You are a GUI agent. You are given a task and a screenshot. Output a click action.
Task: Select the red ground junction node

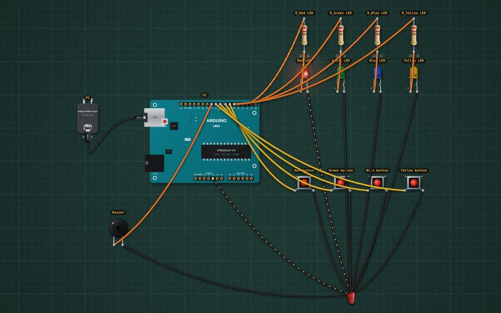(x=351, y=298)
